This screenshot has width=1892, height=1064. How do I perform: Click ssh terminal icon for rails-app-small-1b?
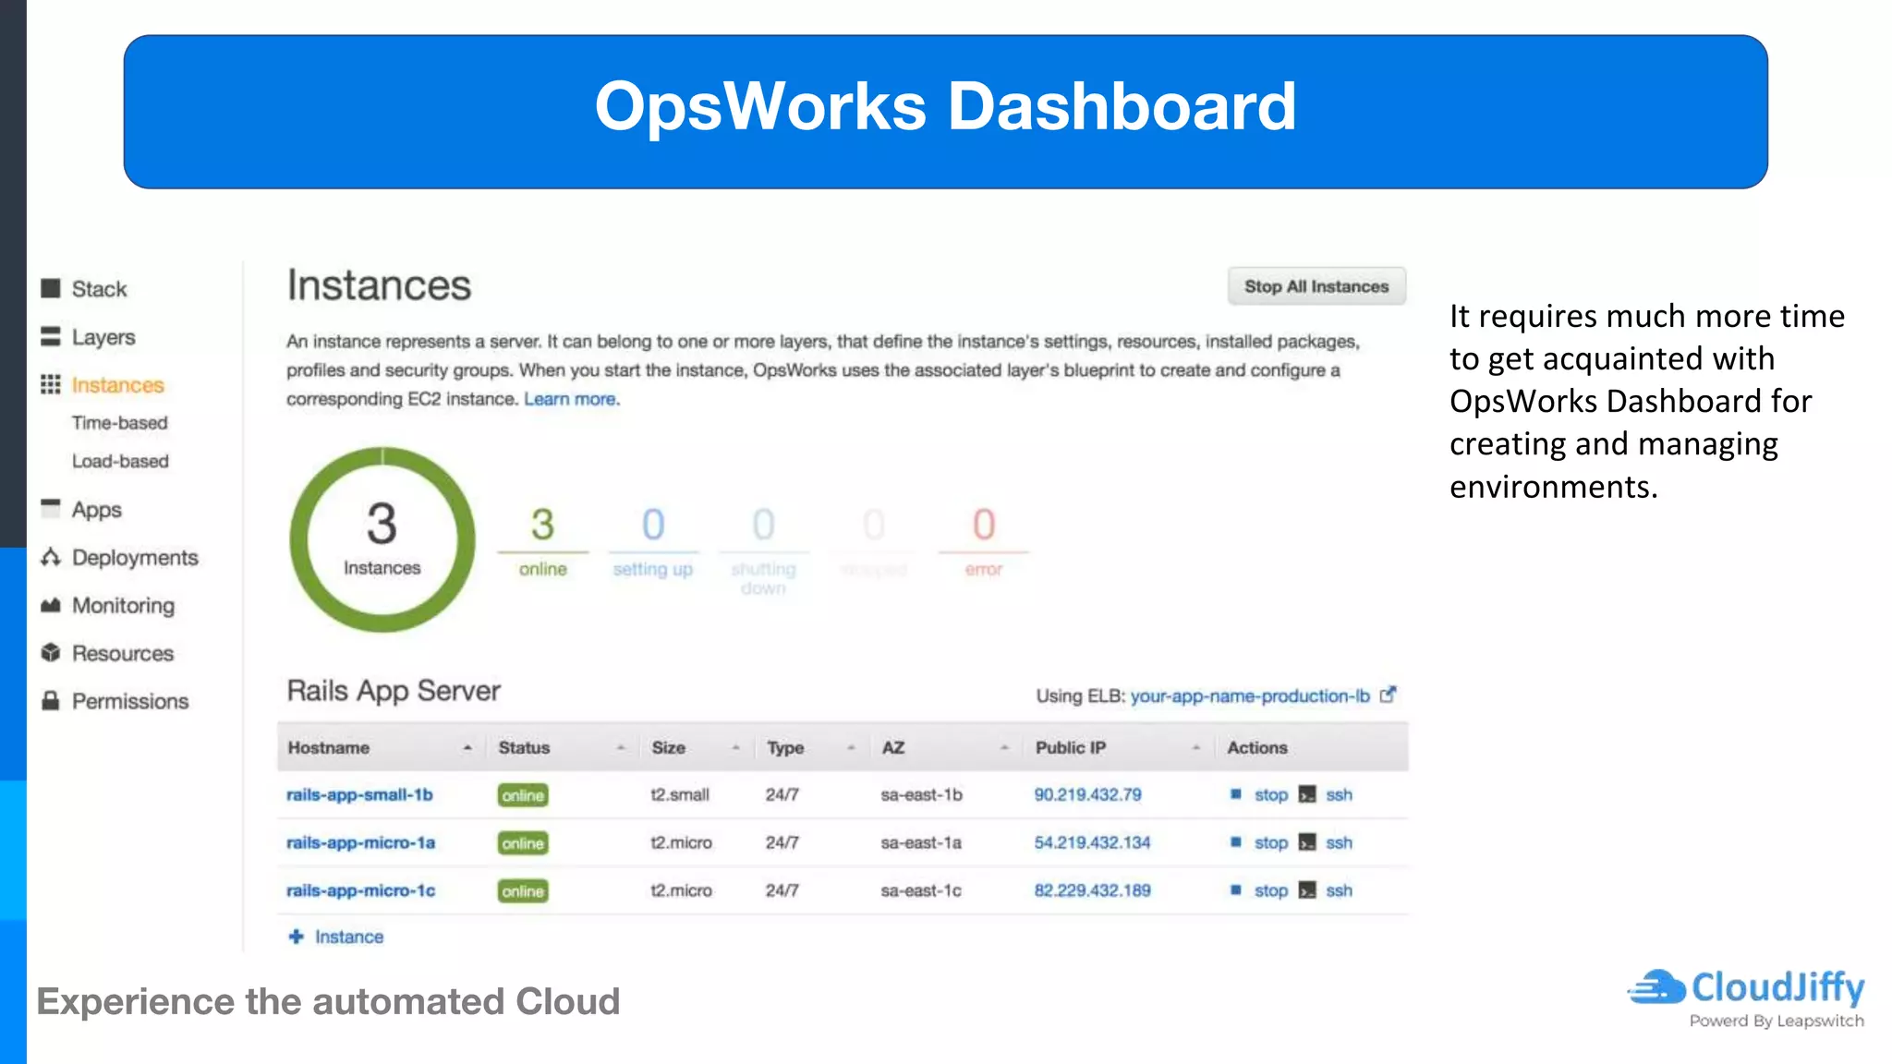pyautogui.click(x=1307, y=794)
